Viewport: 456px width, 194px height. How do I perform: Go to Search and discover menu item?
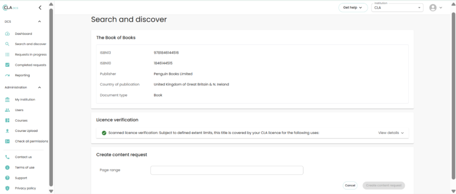[x=30, y=44]
